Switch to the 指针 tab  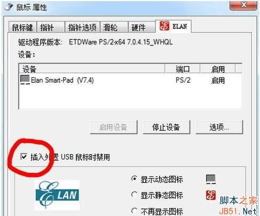(x=51, y=27)
